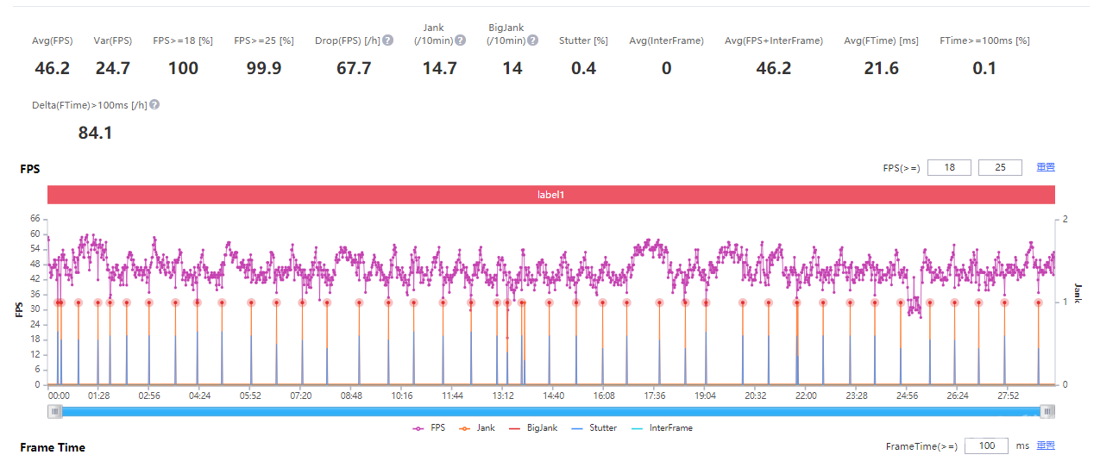The height and width of the screenshot is (461, 1100).
Task: Click the FPS threshold field showing 25
Action: click(x=1000, y=167)
